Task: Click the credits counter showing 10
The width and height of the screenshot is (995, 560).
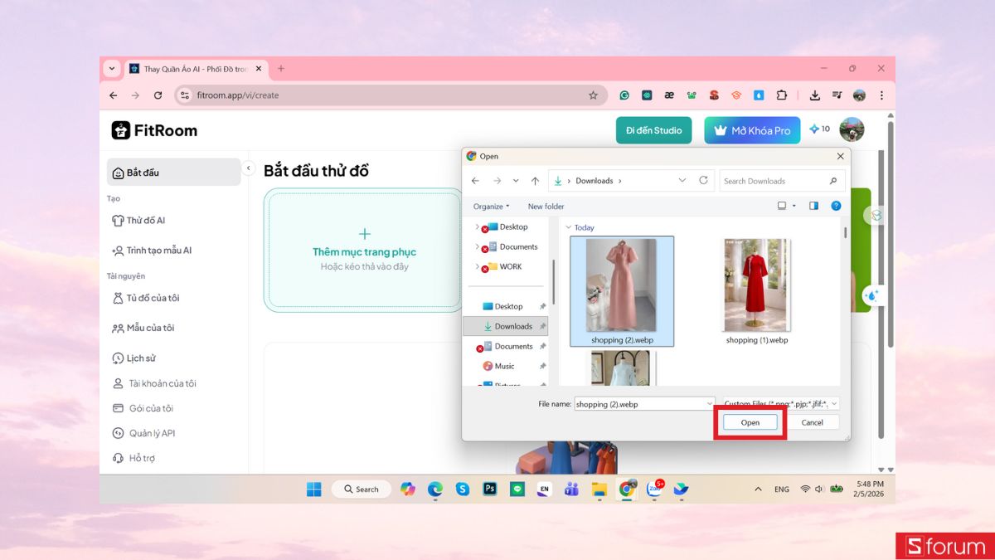Action: [819, 129]
